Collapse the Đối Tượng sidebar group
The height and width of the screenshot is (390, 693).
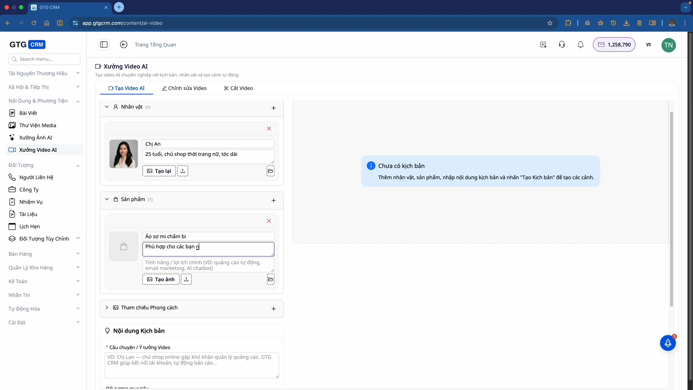(x=78, y=165)
